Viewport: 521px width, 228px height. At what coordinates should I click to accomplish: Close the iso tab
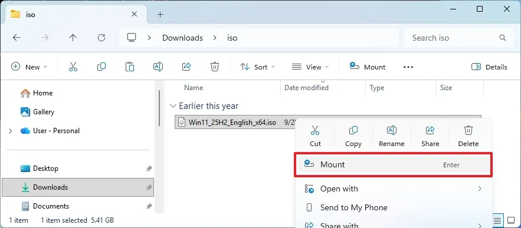click(x=135, y=14)
